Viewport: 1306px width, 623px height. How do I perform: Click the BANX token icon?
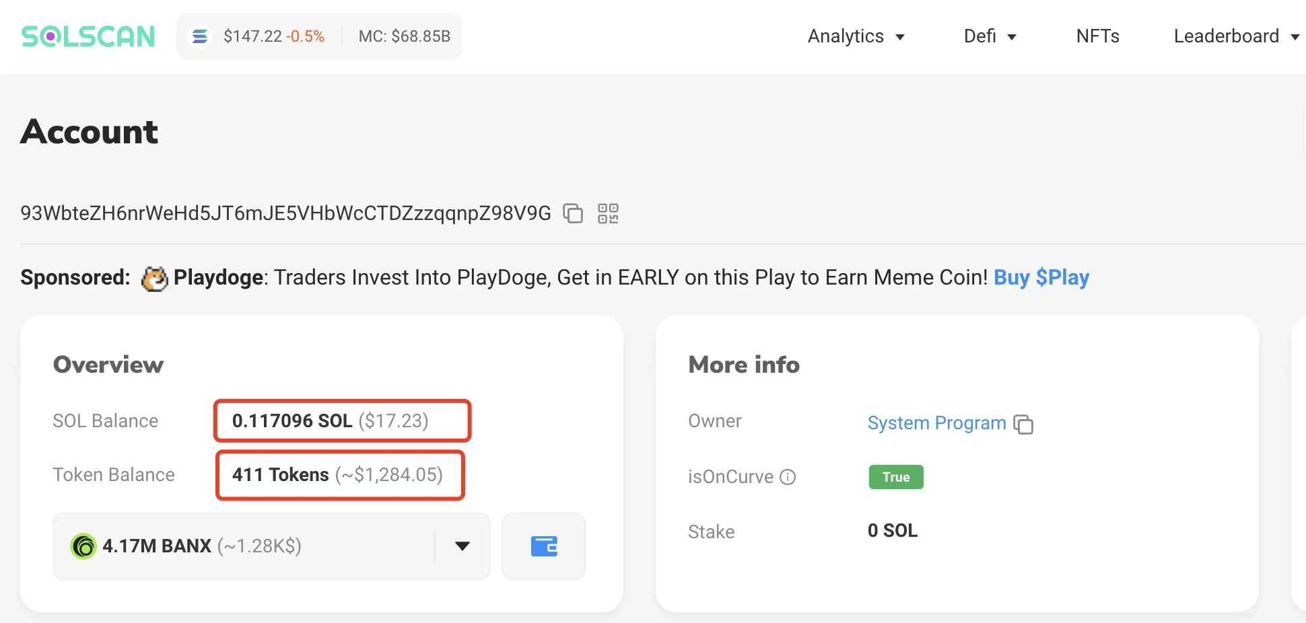pyautogui.click(x=83, y=546)
